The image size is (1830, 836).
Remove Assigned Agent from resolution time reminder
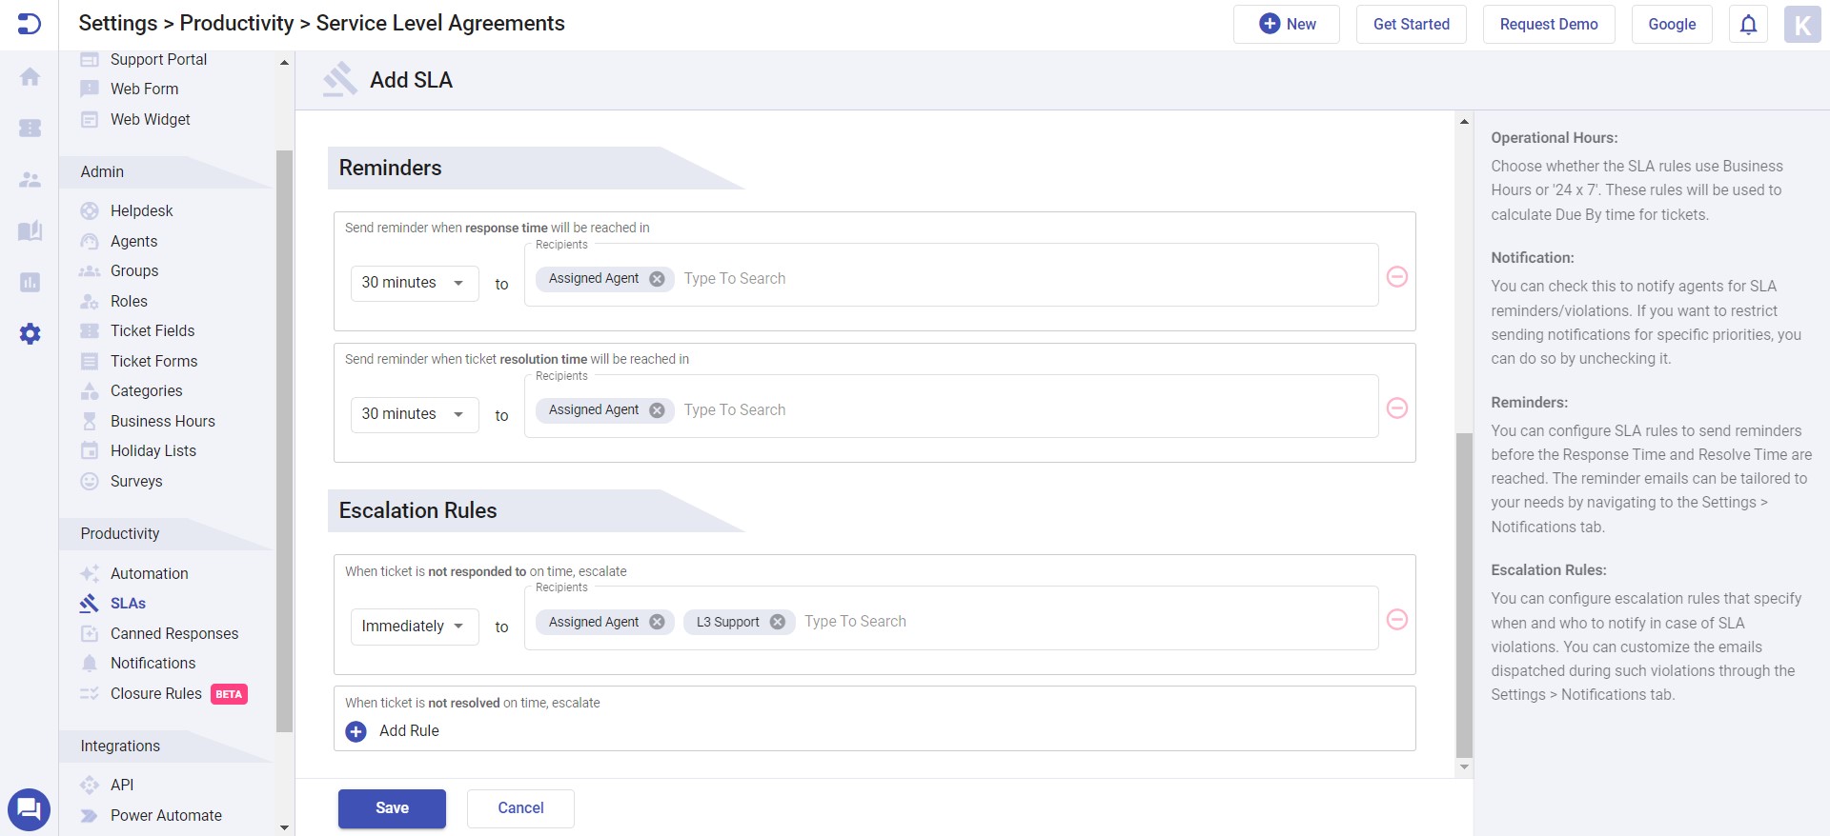[657, 410]
